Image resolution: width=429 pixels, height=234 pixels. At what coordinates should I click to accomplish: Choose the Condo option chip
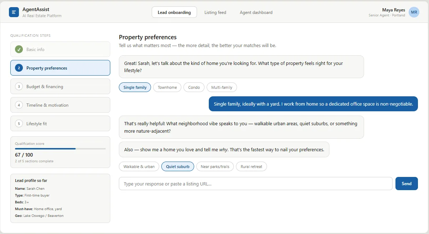[x=194, y=87]
